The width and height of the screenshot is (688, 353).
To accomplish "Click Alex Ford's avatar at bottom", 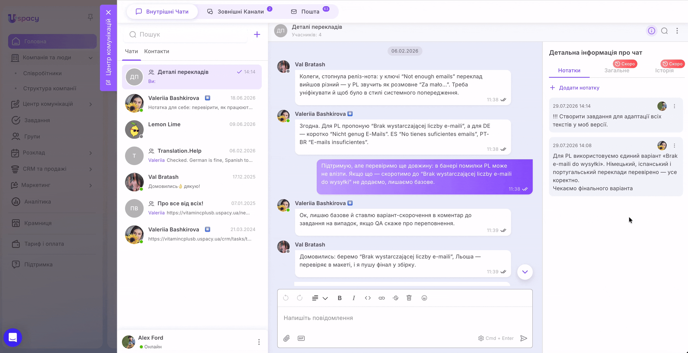I will coord(128,342).
